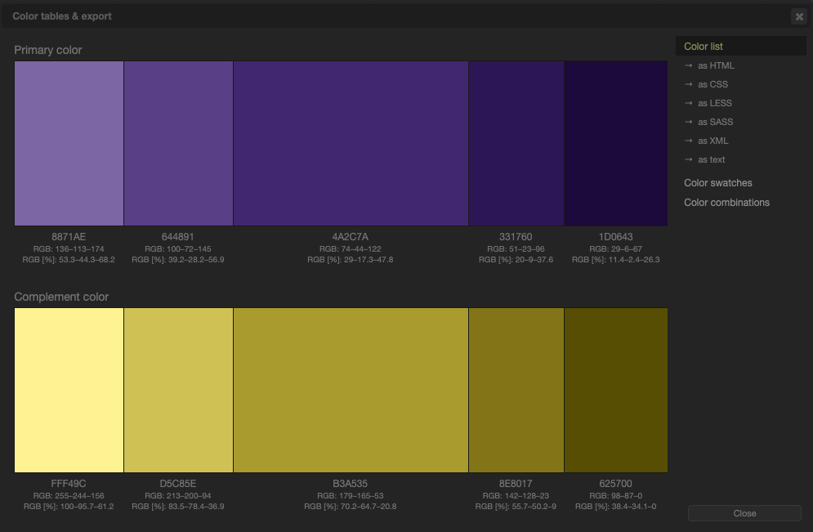
Task: Click hex code 8871AE text
Action: (69, 237)
